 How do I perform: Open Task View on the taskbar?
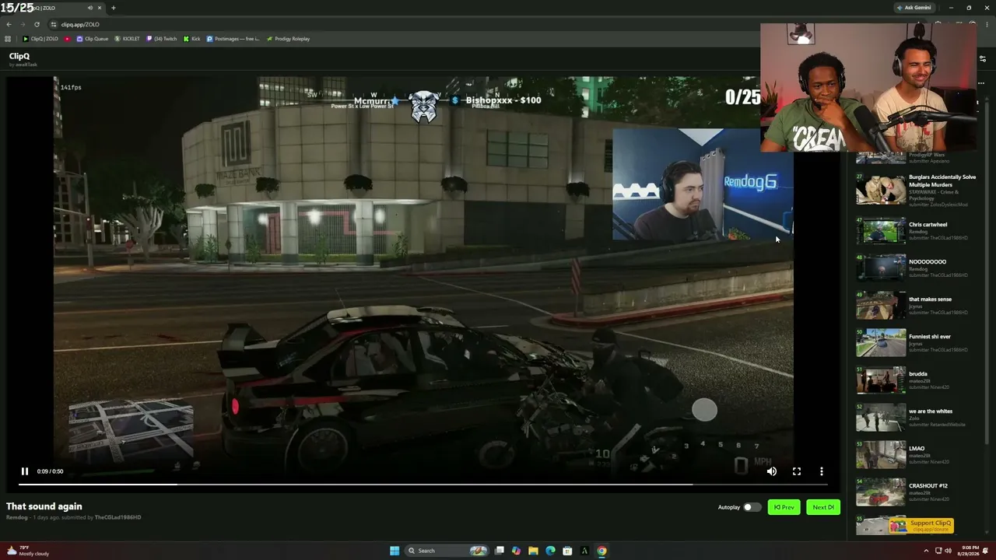pos(500,551)
